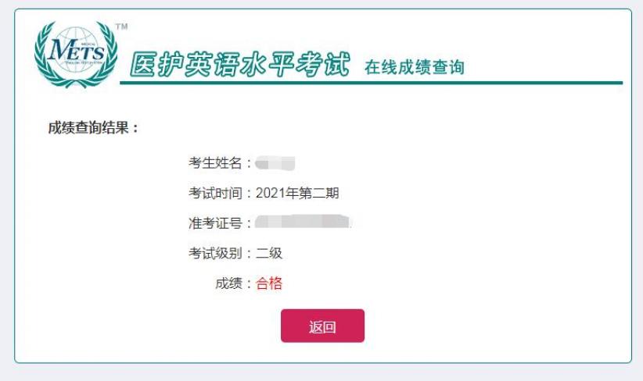
Task: Click the 考生姓名 label
Action: [x=215, y=163]
